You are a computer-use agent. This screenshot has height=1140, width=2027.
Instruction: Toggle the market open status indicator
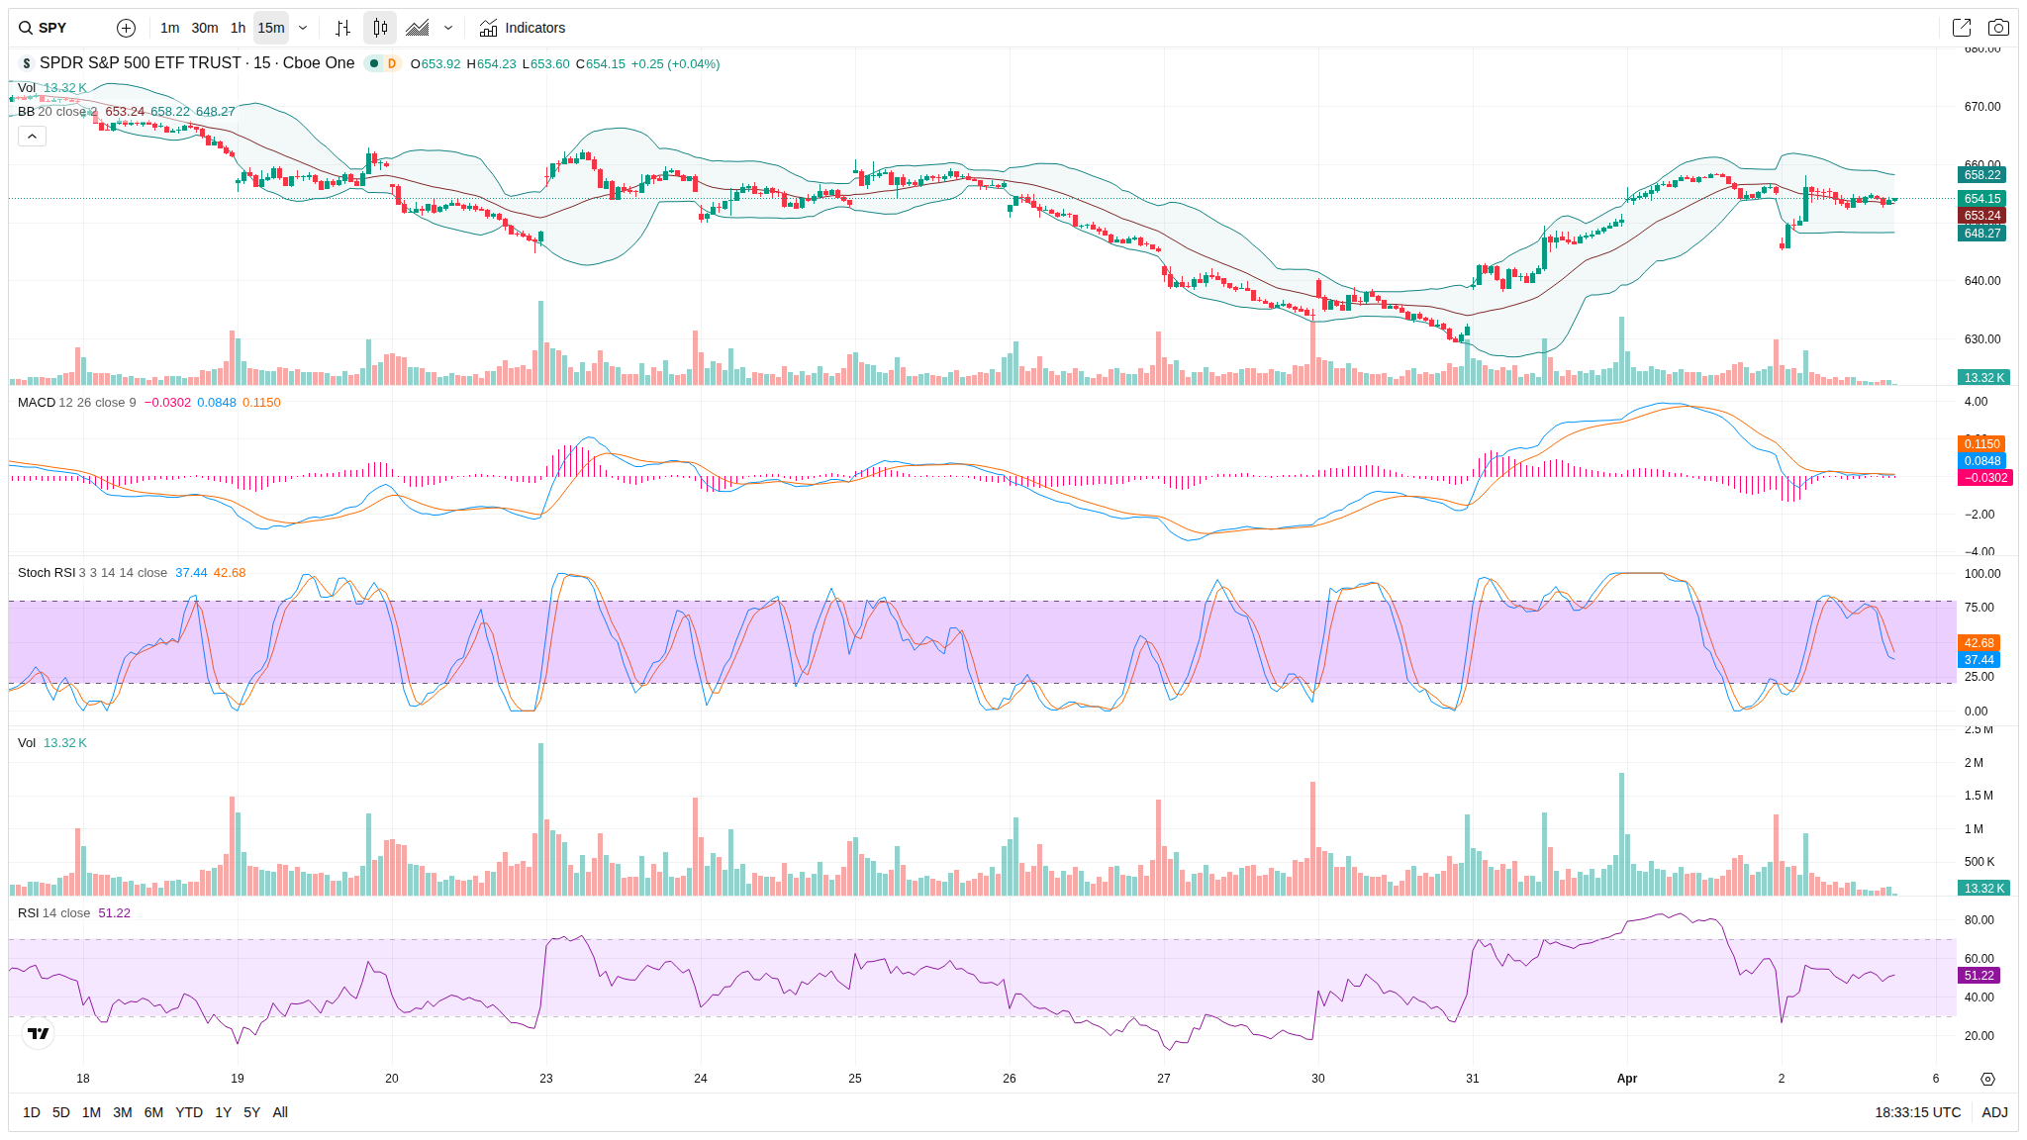click(374, 63)
